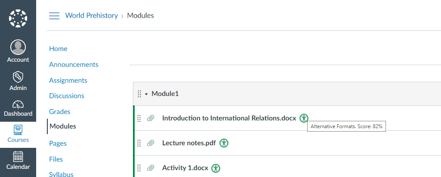Image resolution: width=441 pixels, height=177 pixels.
Task: Open Discussions from course navigation
Action: [67, 96]
